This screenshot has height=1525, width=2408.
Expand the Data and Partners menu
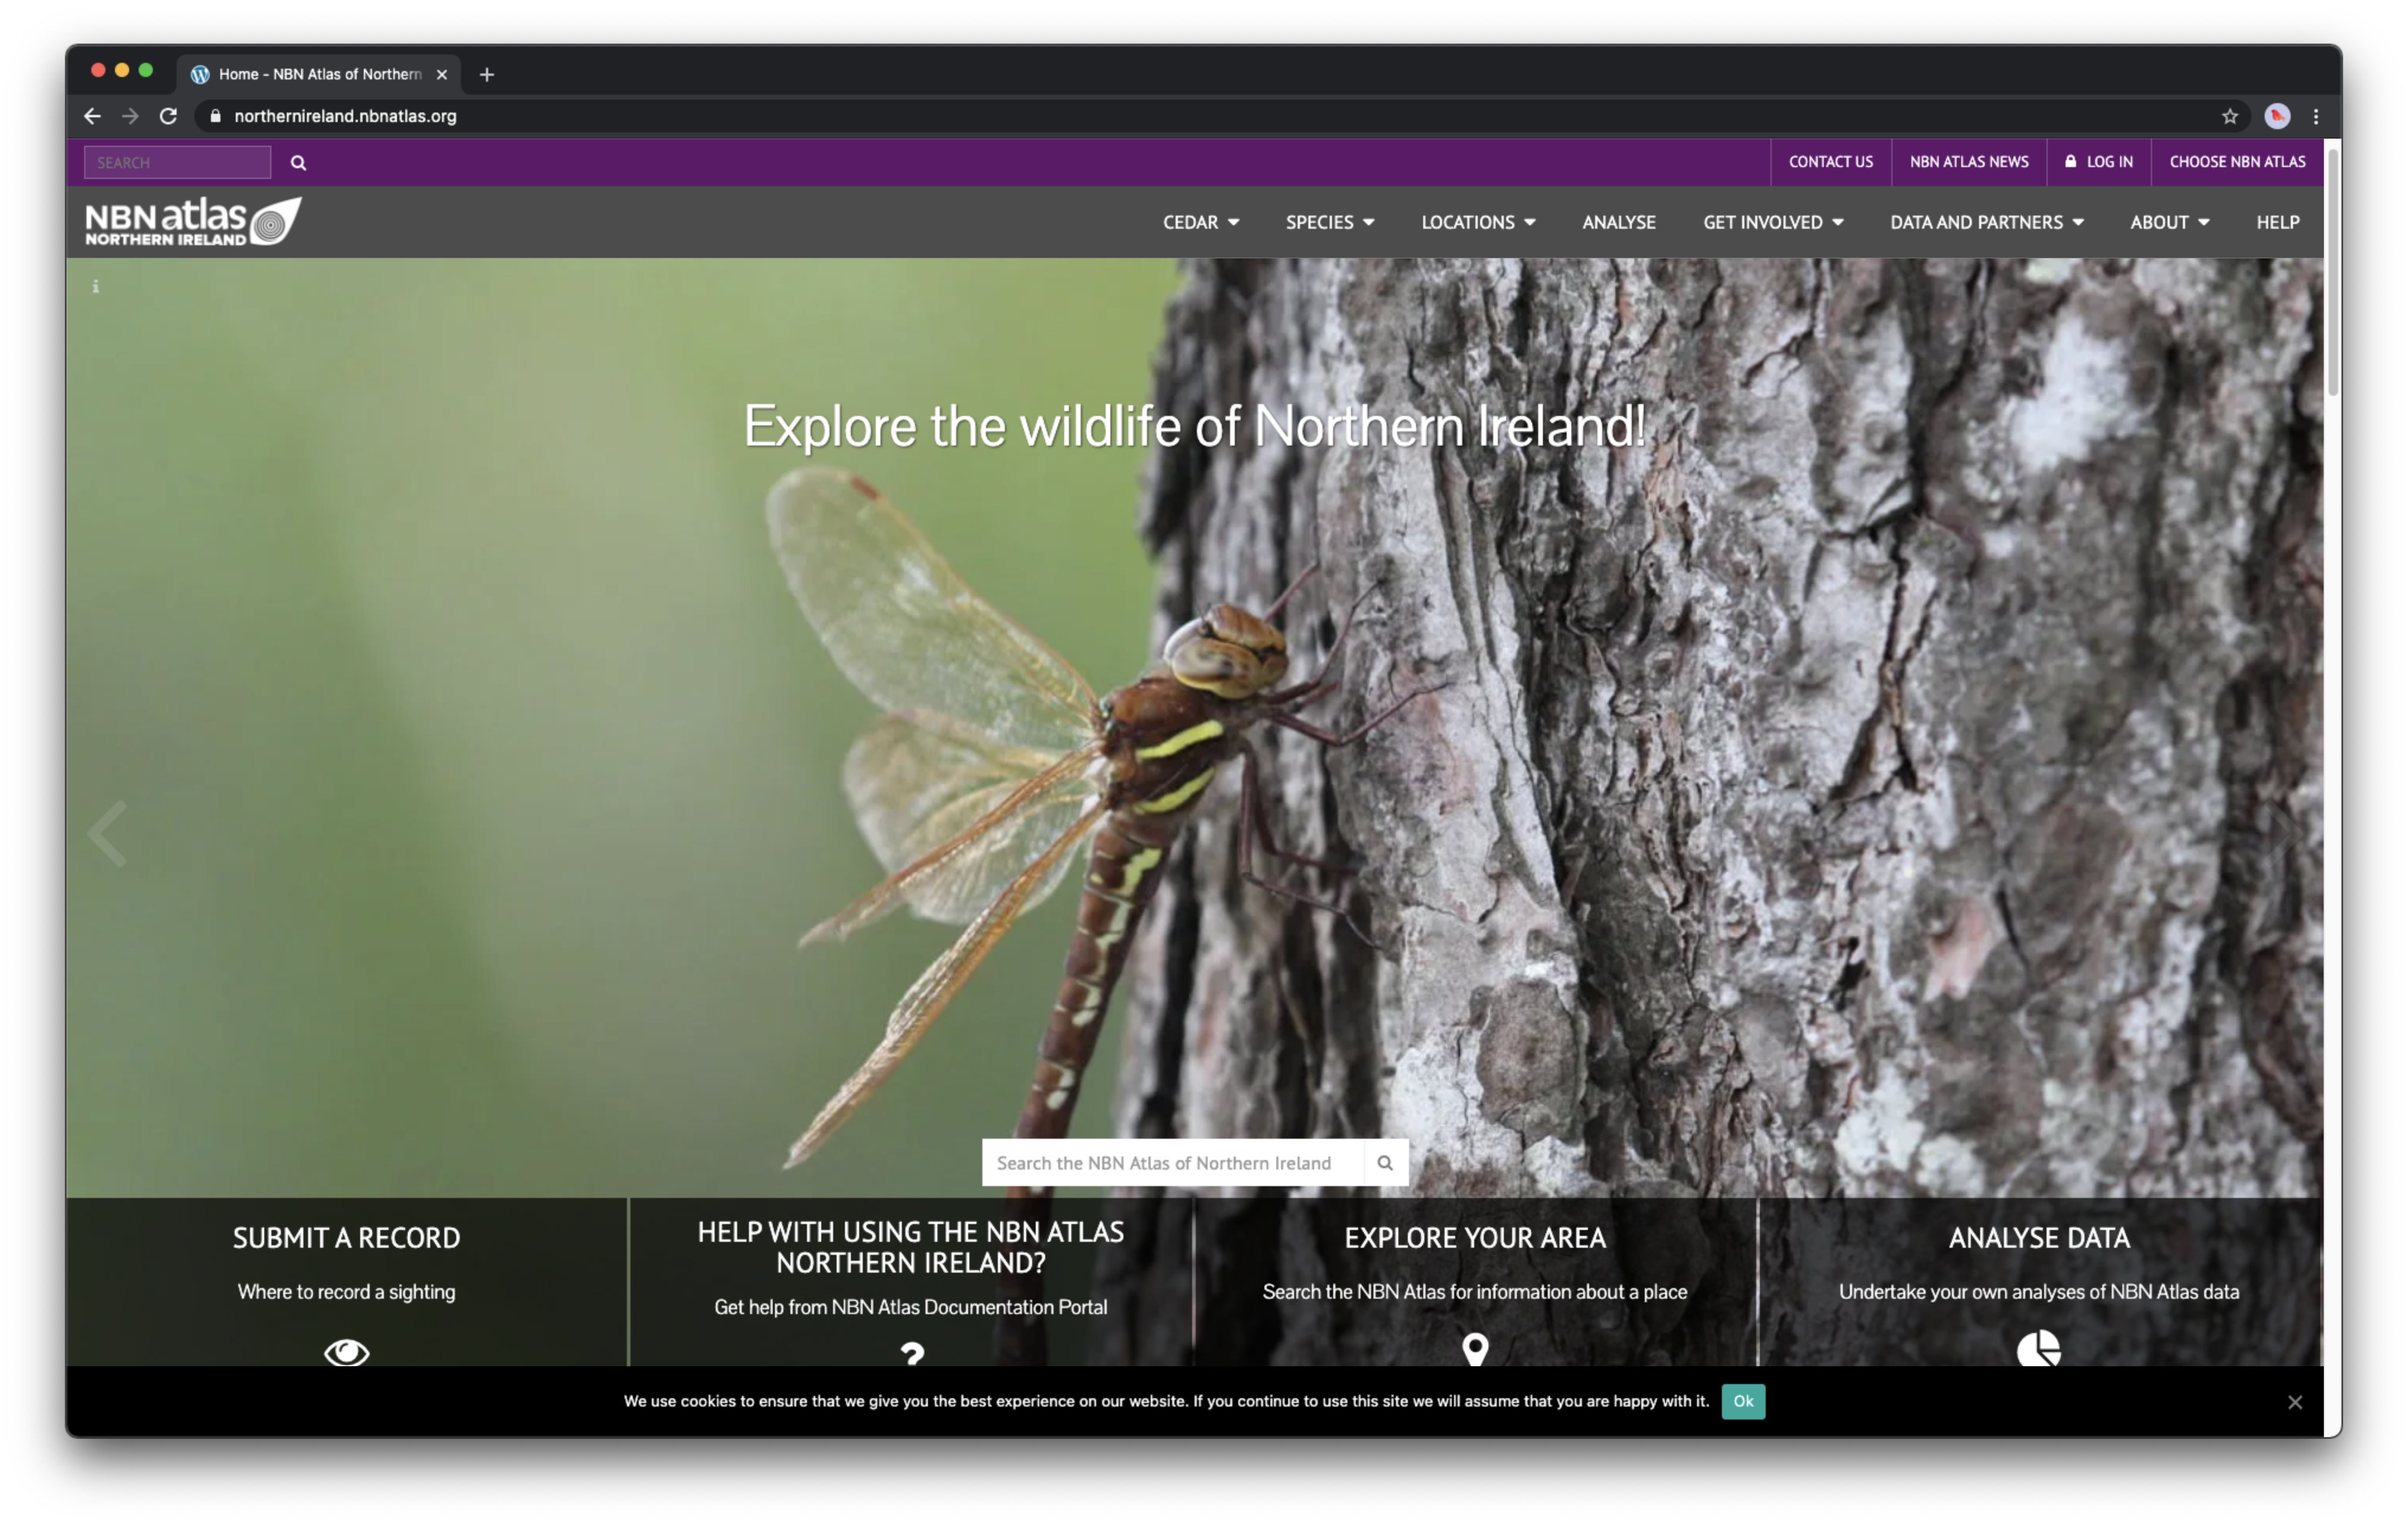click(x=1986, y=222)
